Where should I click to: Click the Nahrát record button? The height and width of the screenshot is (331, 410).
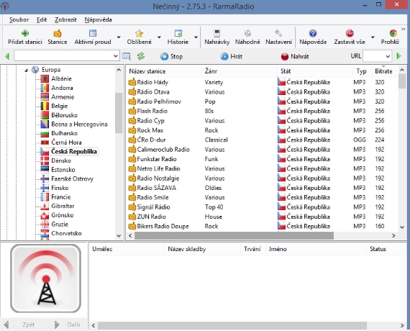pyautogui.click(x=295, y=56)
